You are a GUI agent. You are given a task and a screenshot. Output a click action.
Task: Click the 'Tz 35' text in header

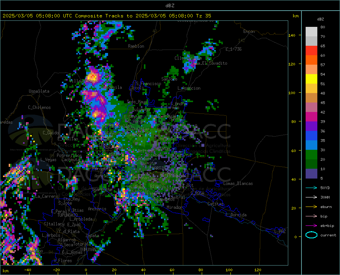[203, 16]
